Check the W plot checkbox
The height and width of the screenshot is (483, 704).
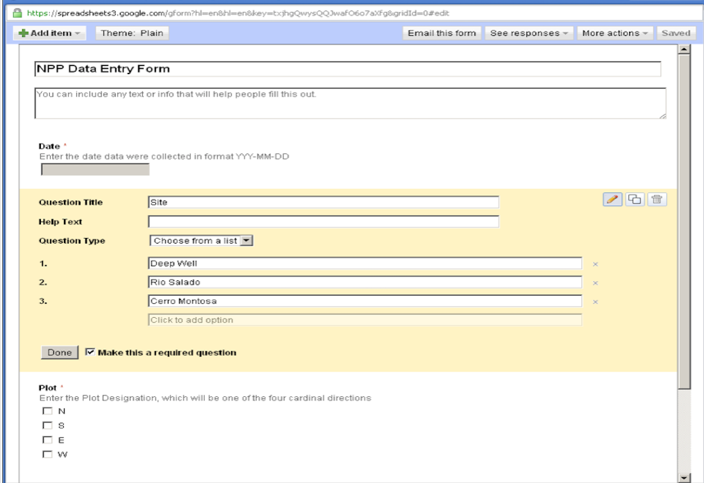click(x=48, y=455)
